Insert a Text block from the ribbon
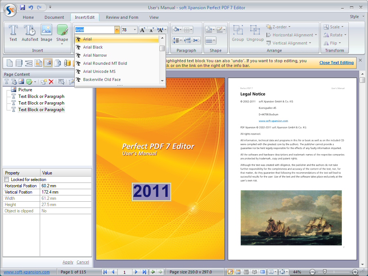This screenshot has width=368, height=276. (13, 33)
